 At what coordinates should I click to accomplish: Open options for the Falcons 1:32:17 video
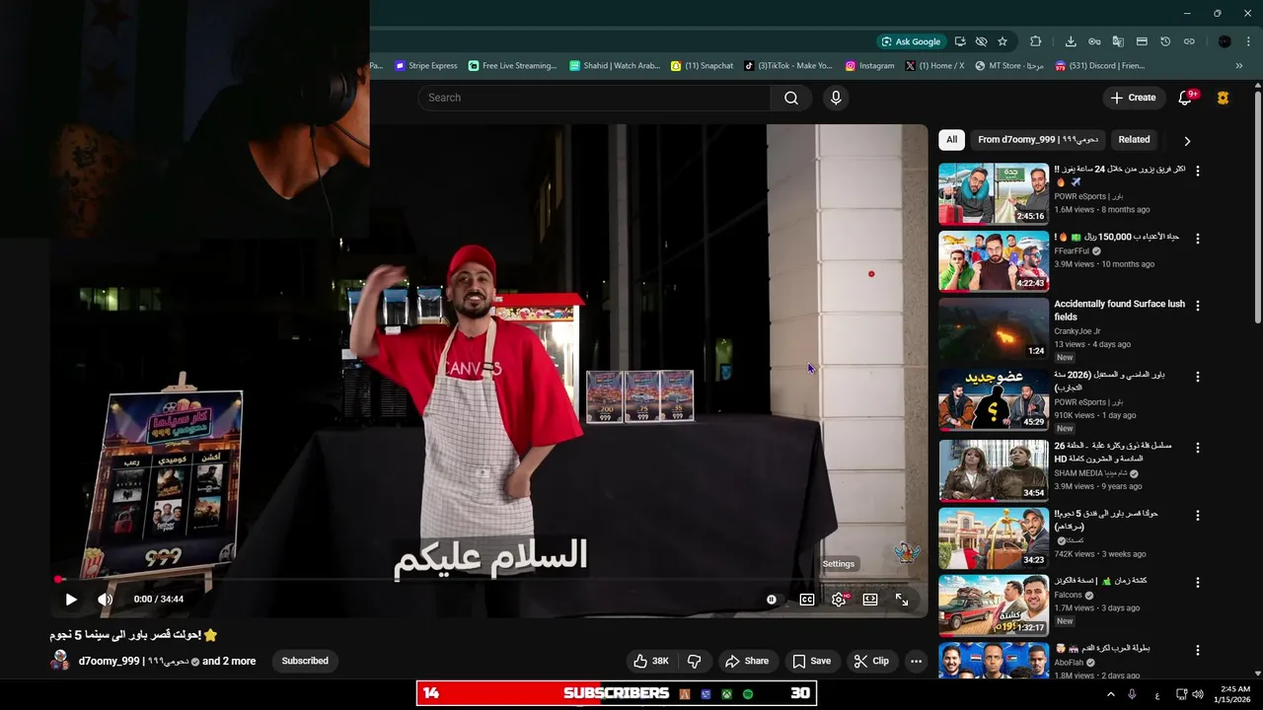[1198, 582]
